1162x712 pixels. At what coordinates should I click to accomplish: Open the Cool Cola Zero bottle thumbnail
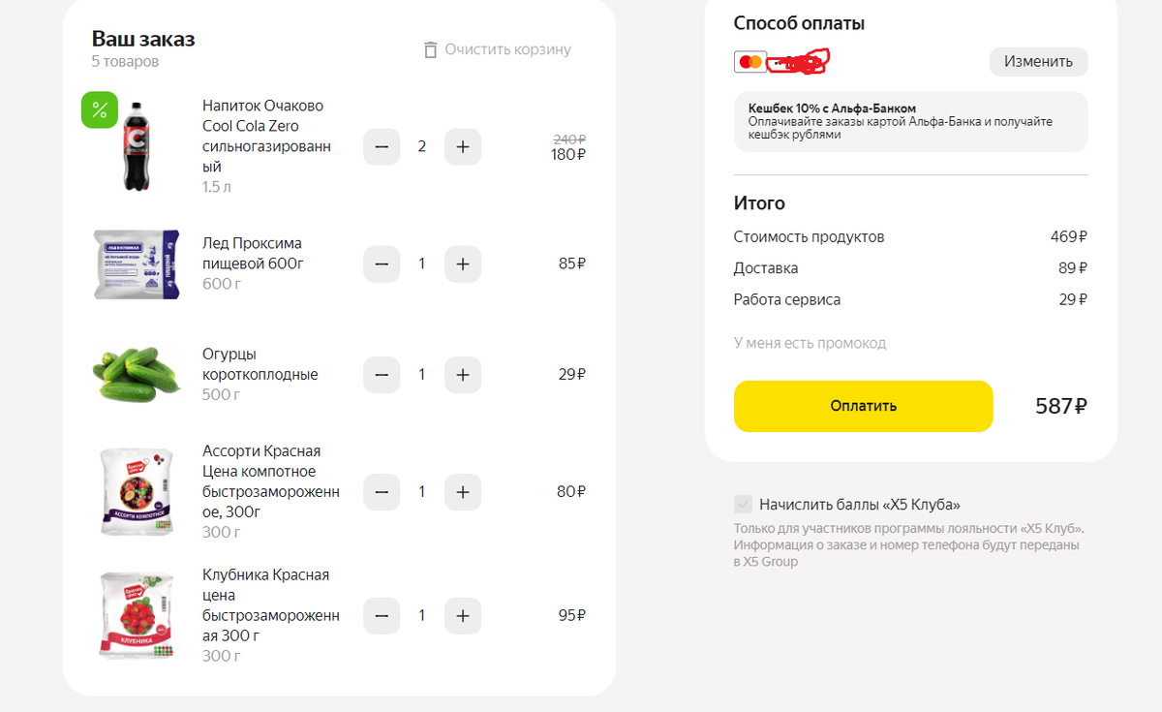[x=137, y=147]
